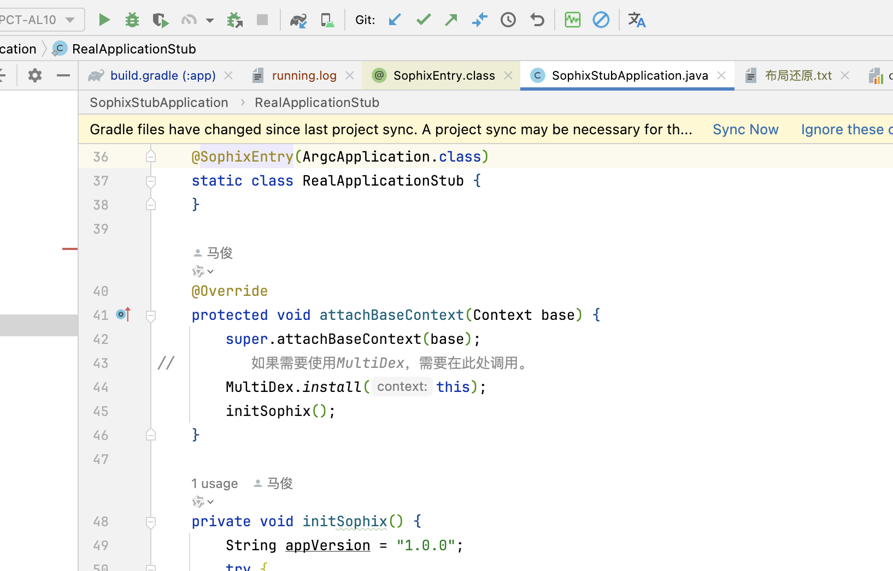Attach debugger to Android process icon

tap(235, 20)
